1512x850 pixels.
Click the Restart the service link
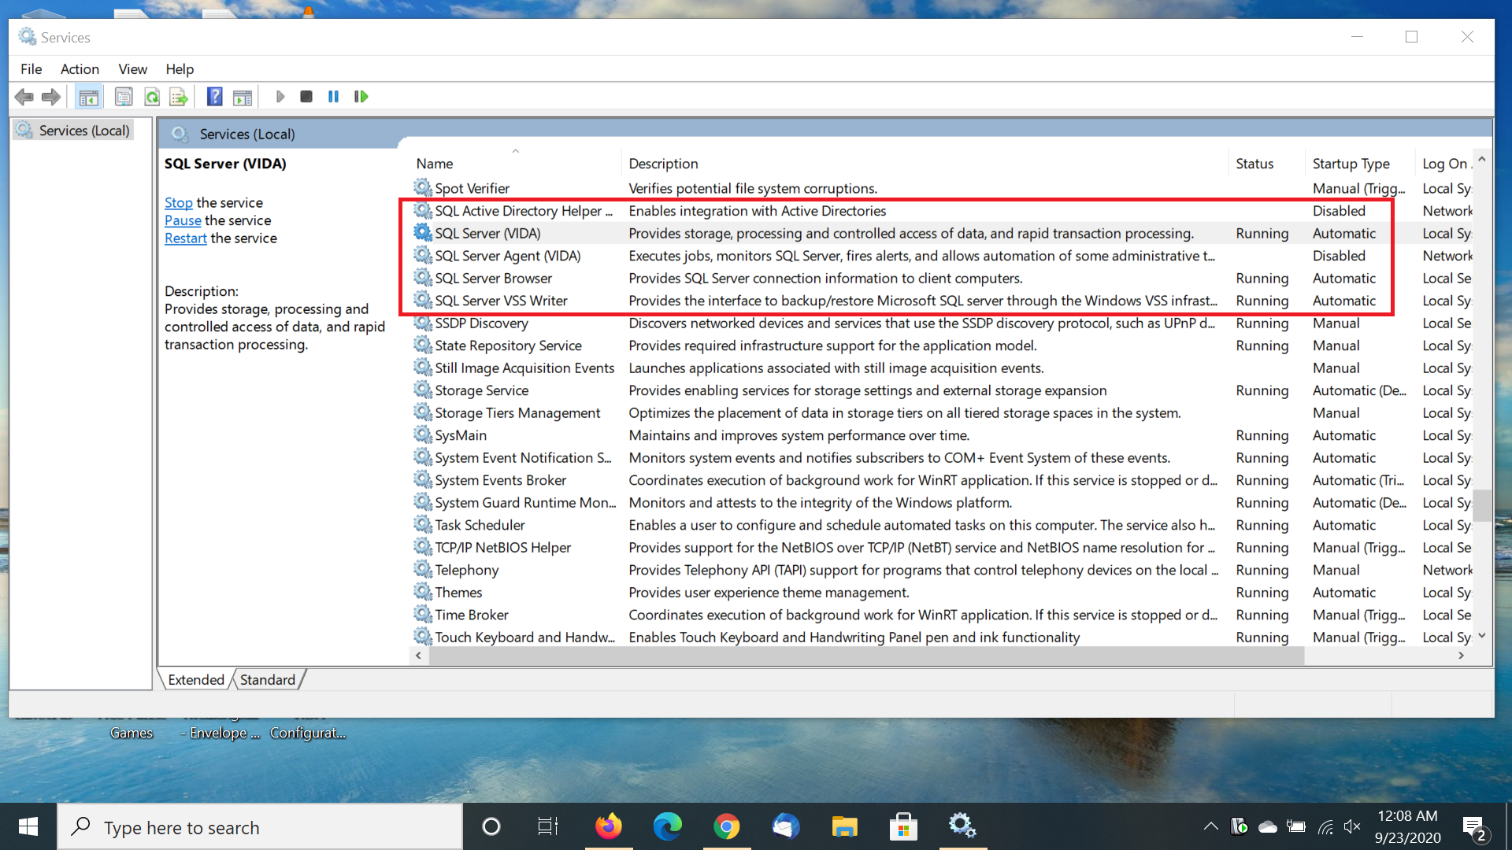tap(185, 238)
